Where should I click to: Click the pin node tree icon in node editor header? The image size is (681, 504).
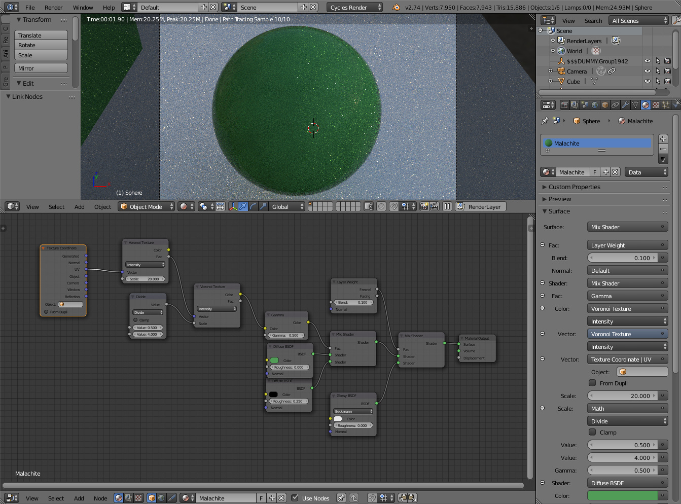(x=341, y=498)
